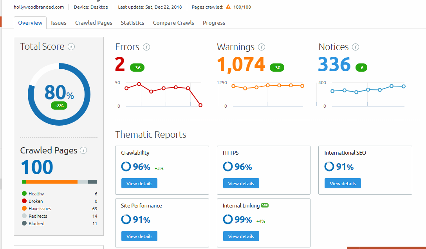Open the Compare Crawls tab

coord(173,23)
